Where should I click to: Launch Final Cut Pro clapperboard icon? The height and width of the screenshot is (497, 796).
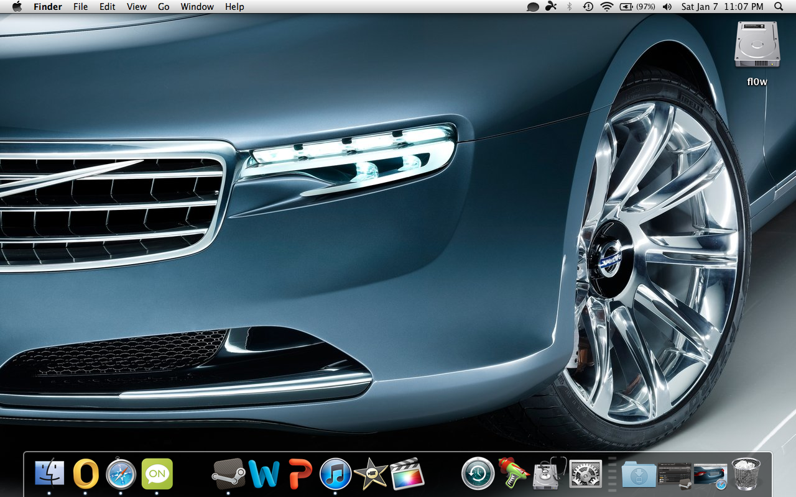407,474
